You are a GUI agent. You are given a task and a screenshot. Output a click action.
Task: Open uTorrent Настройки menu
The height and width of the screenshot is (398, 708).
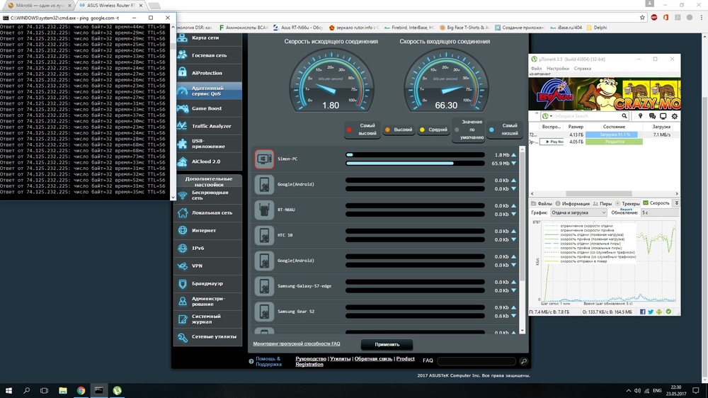[x=558, y=69]
